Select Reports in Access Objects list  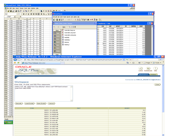[x=57, y=42]
